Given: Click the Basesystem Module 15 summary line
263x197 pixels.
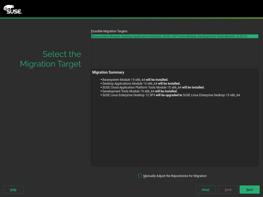Looking at the screenshot, I should [135, 80].
